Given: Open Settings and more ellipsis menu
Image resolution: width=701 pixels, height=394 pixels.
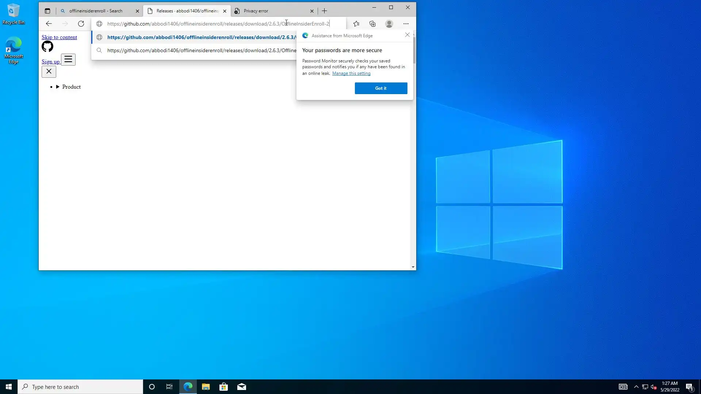Looking at the screenshot, I should pos(406,24).
